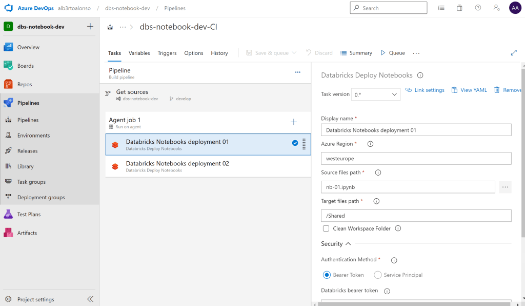The image size is (525, 306).
Task: Open Test Plans from the sidebar
Action: [28, 214]
